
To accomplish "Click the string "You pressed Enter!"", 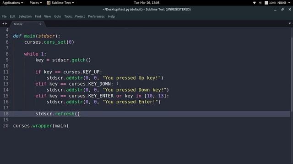I will point(130,102).
